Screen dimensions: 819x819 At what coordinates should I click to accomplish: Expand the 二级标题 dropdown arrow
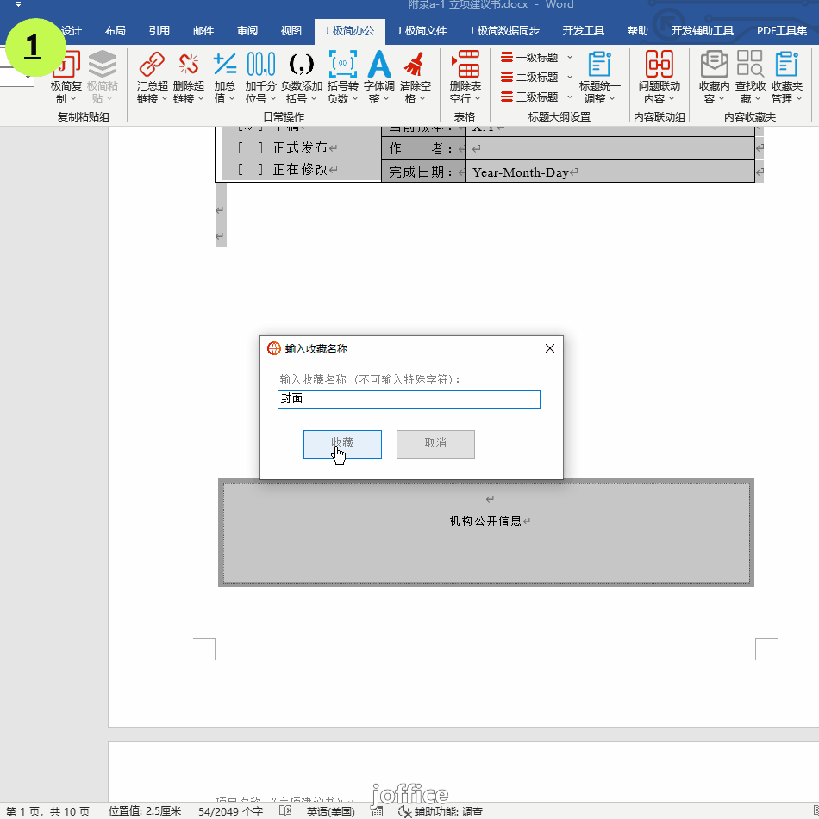pos(570,78)
